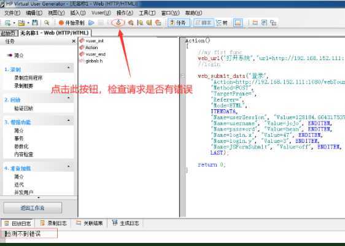This screenshot has width=345, height=246.
Task: Open the 插入(I) menu
Action: [x=78, y=13]
